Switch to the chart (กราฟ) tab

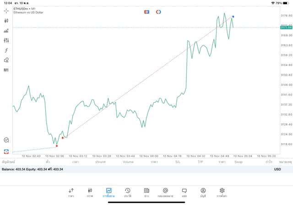click(90, 193)
